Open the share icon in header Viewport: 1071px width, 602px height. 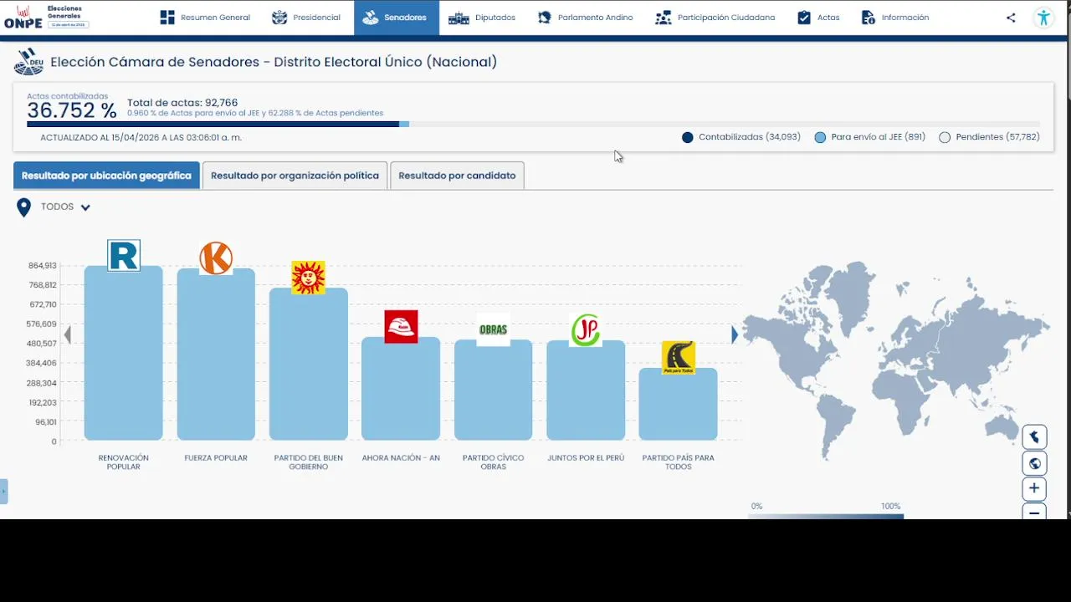(1011, 18)
